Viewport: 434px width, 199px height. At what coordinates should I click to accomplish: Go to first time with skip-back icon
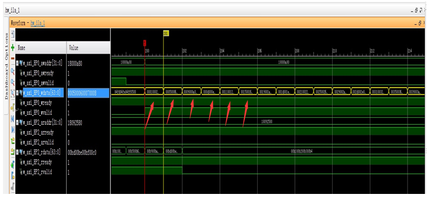point(12,119)
